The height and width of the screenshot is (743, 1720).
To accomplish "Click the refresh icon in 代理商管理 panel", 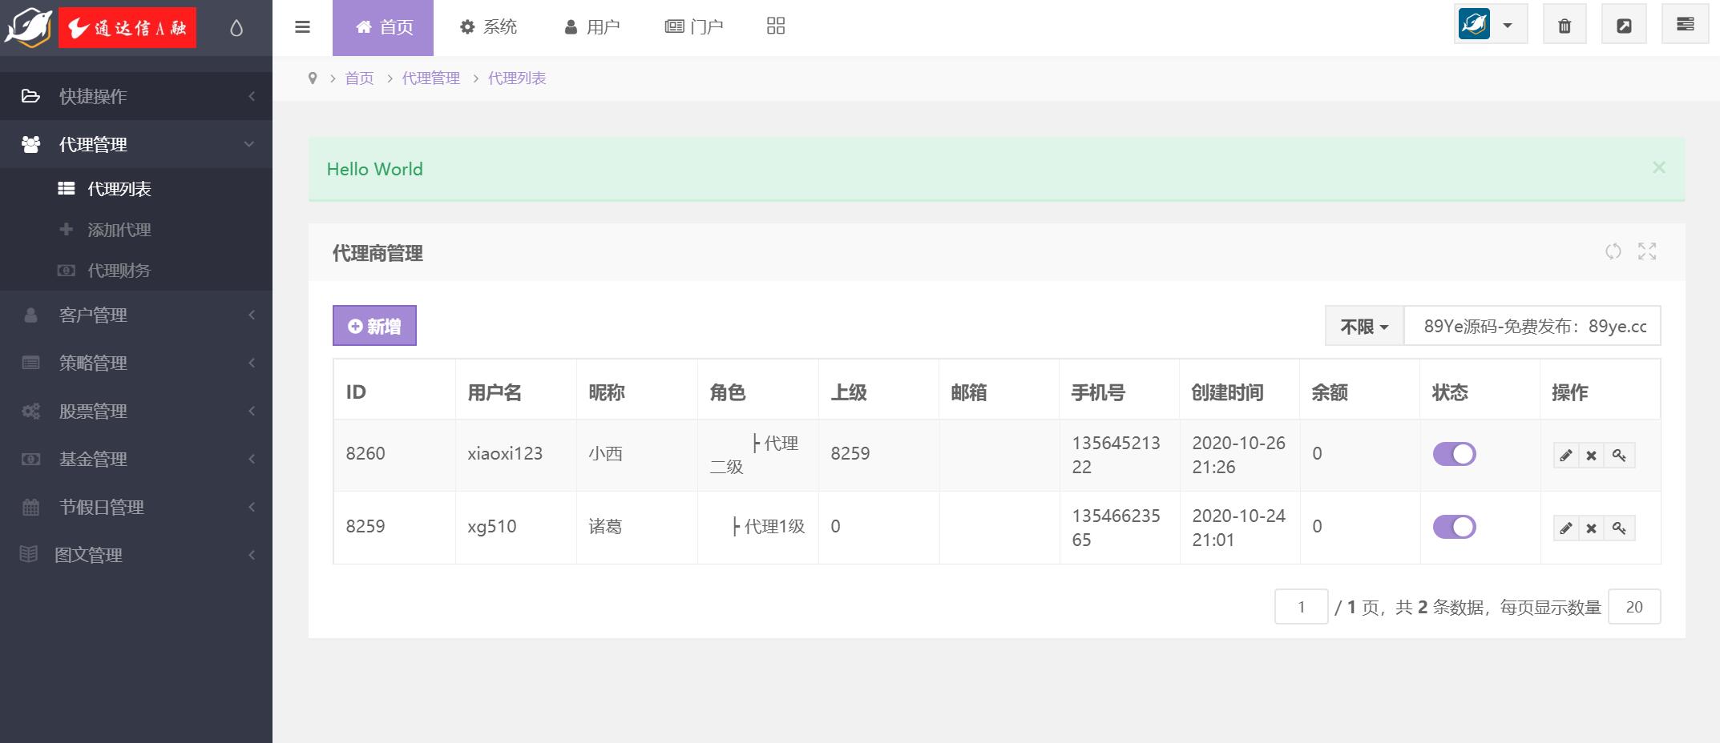I will pyautogui.click(x=1613, y=251).
